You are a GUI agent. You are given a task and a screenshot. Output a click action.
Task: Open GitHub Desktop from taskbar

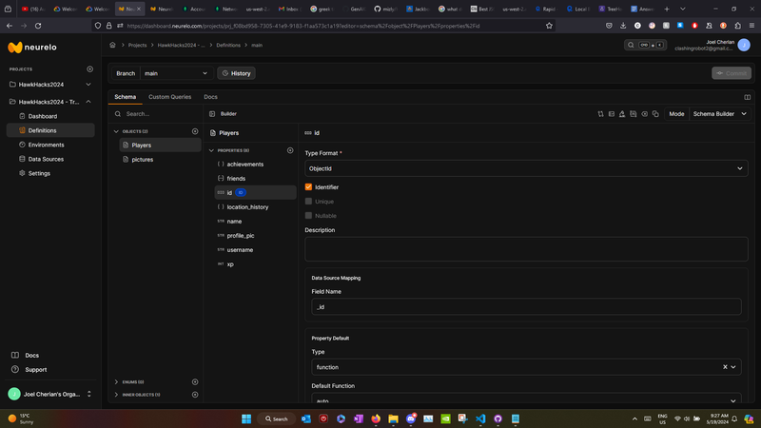click(x=498, y=418)
